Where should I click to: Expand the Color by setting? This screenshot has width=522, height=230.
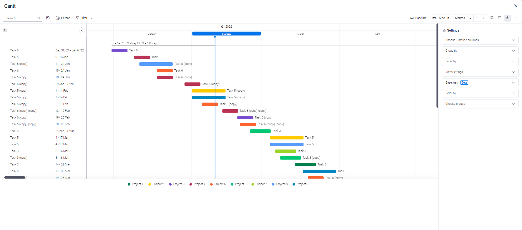(x=480, y=93)
